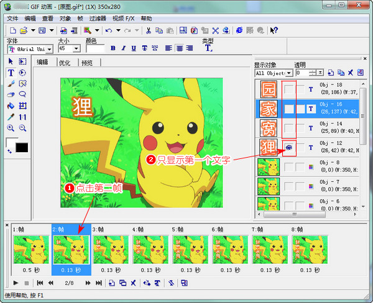This screenshot has height=303, width=373.
Task: Click the Cut scissors icon
Action: point(149,30)
